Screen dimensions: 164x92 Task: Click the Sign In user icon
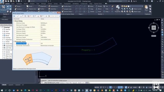131,1
